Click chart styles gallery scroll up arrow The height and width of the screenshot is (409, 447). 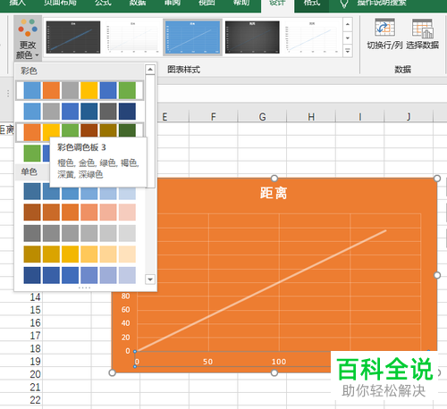(348, 24)
